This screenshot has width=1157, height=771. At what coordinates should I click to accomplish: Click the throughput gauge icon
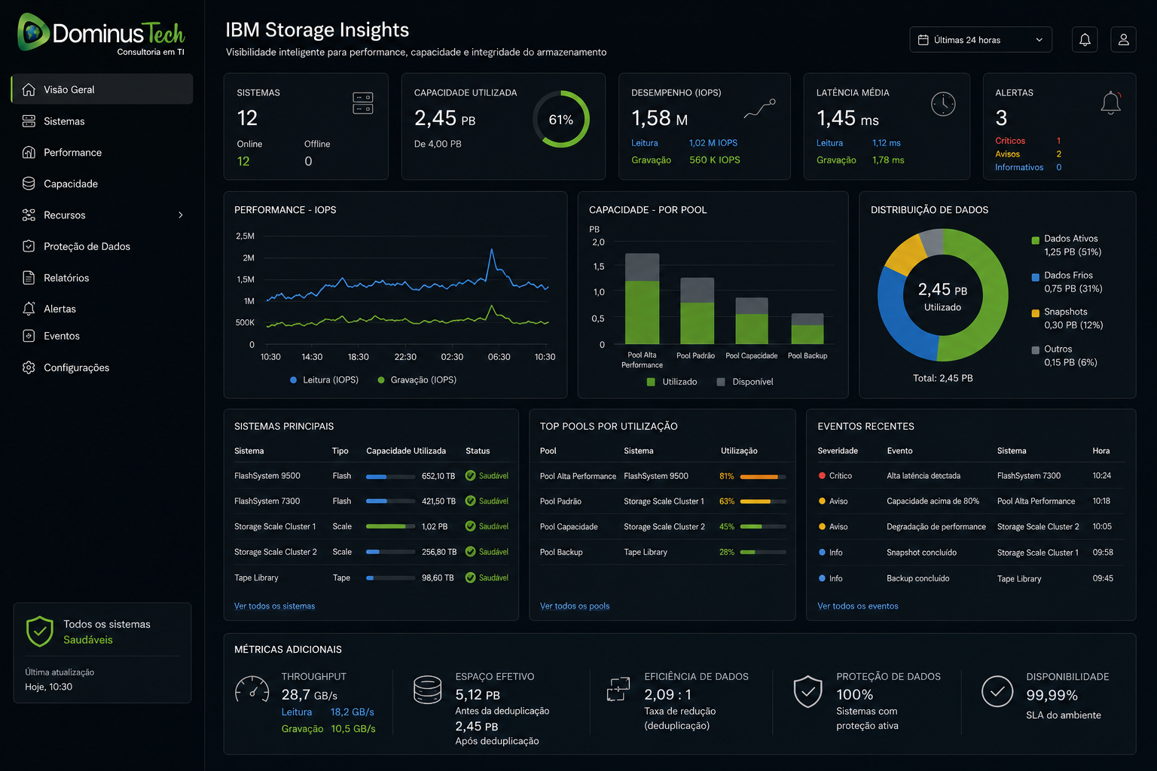pos(252,690)
